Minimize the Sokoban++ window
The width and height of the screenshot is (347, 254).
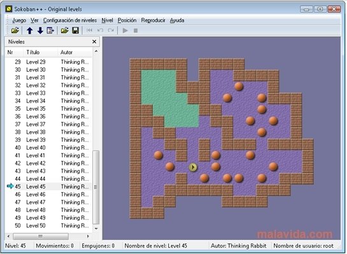tap(306, 9)
